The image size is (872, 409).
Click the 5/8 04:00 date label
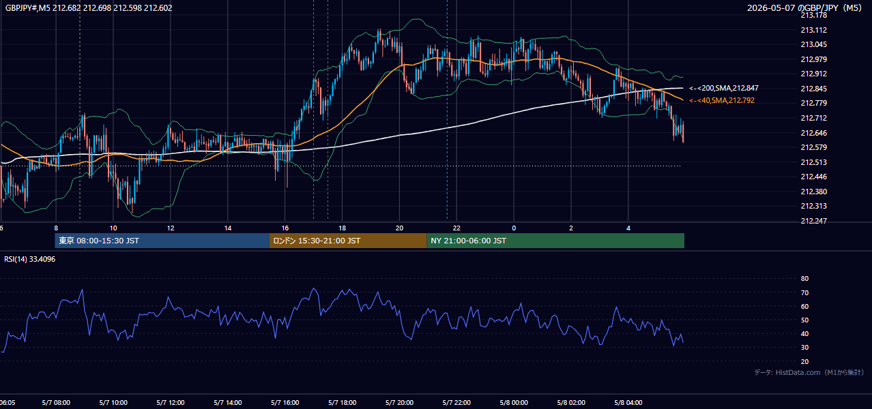point(628,403)
